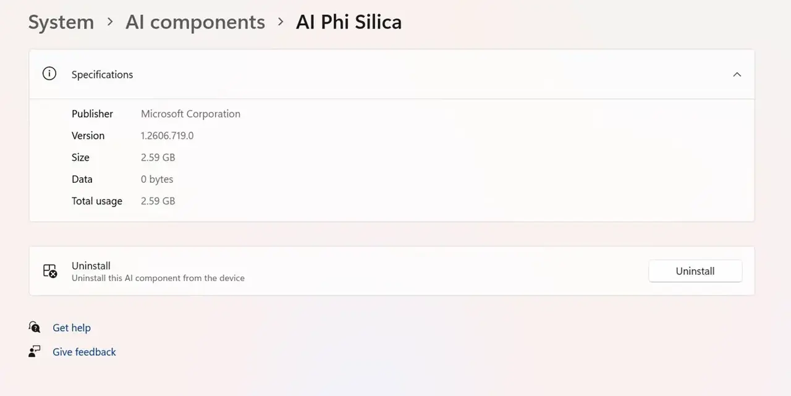The height and width of the screenshot is (396, 791).
Task: Click the Total usage label
Action: point(97,201)
